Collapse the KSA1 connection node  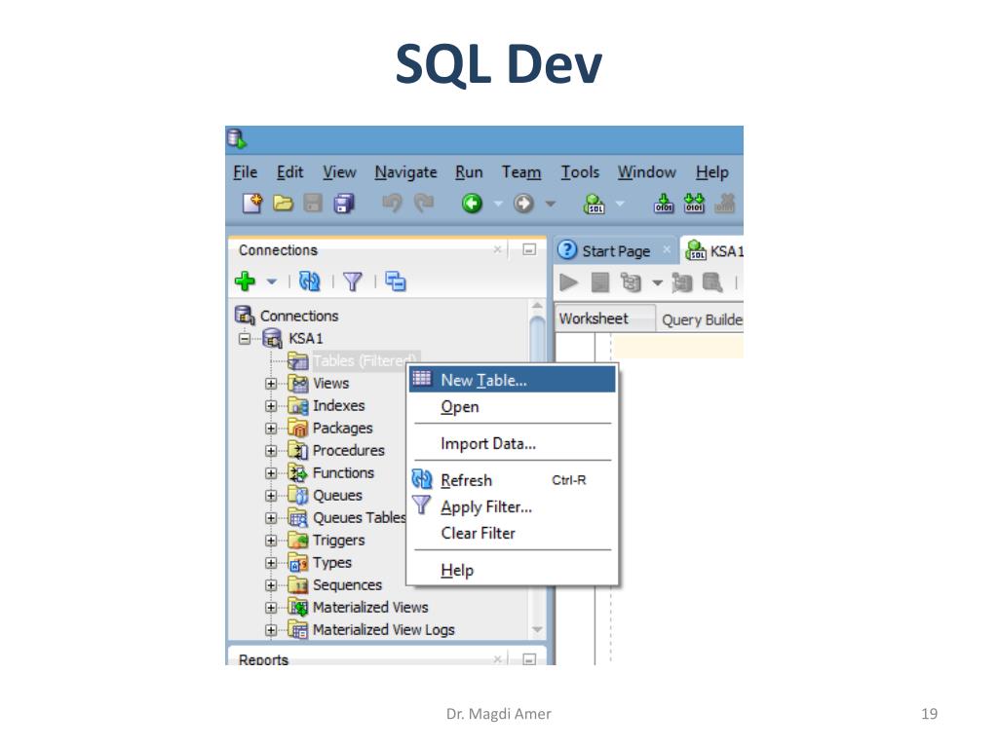pos(245,338)
